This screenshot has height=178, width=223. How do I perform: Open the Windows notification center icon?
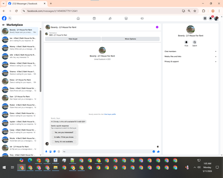tap(217, 167)
